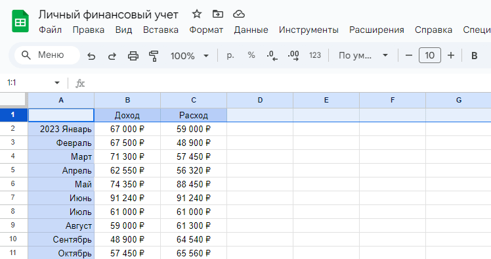Screen dimensions: 491x259
Task: Select column B header
Action: pos(127,100)
